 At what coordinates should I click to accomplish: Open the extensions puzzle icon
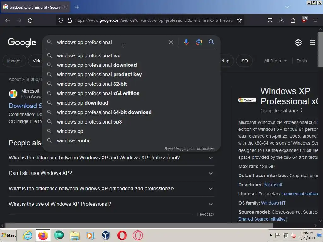293,20
